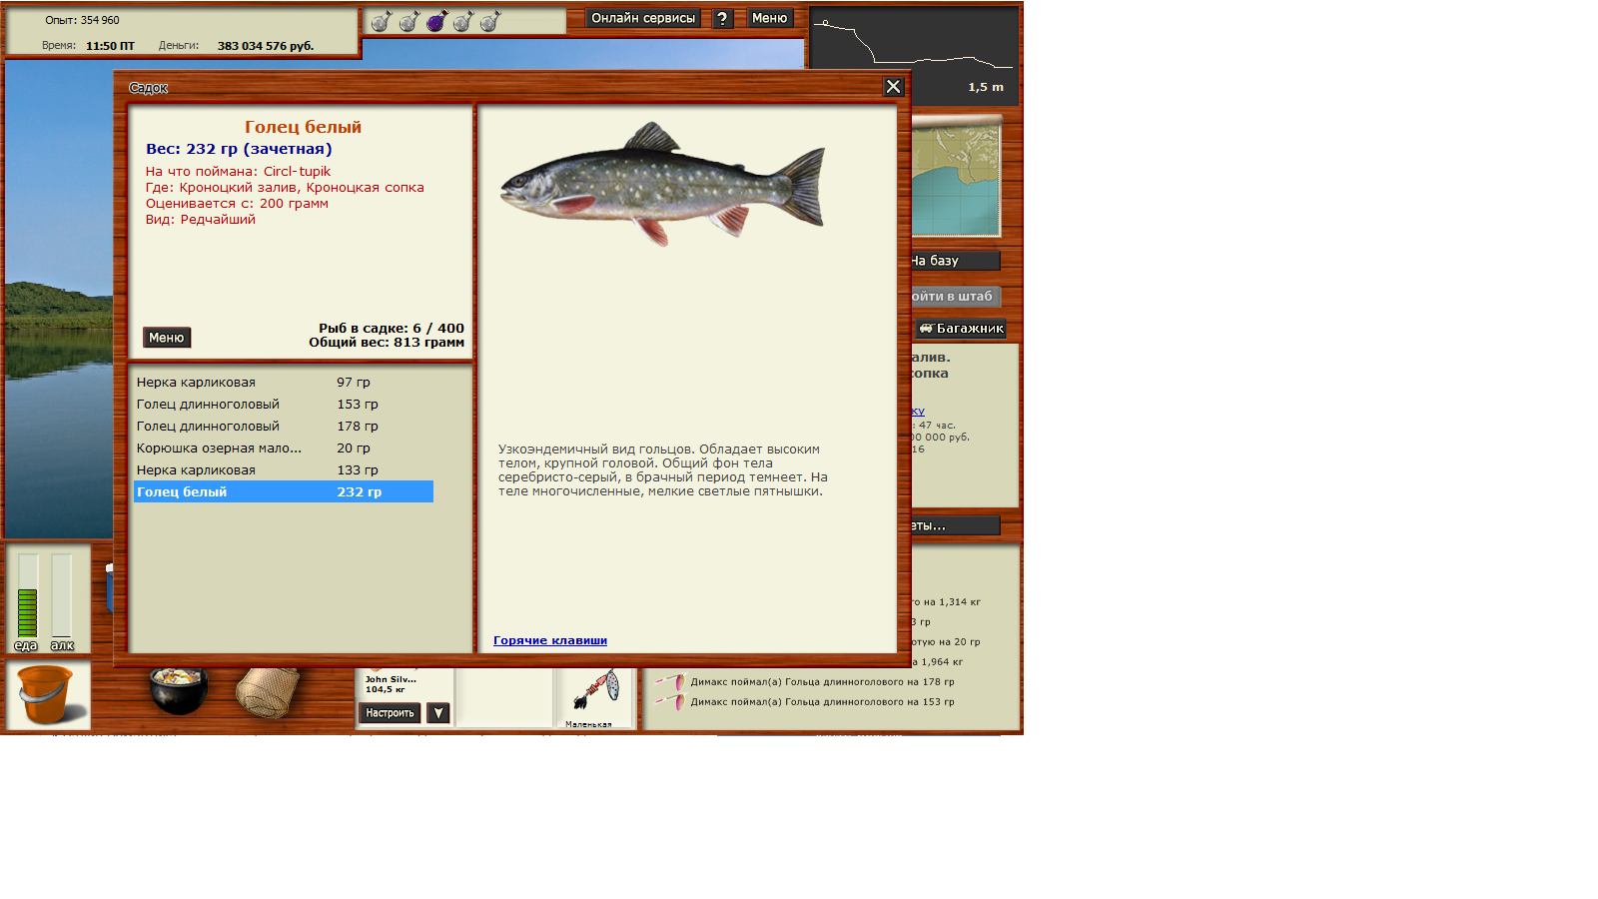Select the highlighted Голец белый 232 гр row

click(x=284, y=491)
